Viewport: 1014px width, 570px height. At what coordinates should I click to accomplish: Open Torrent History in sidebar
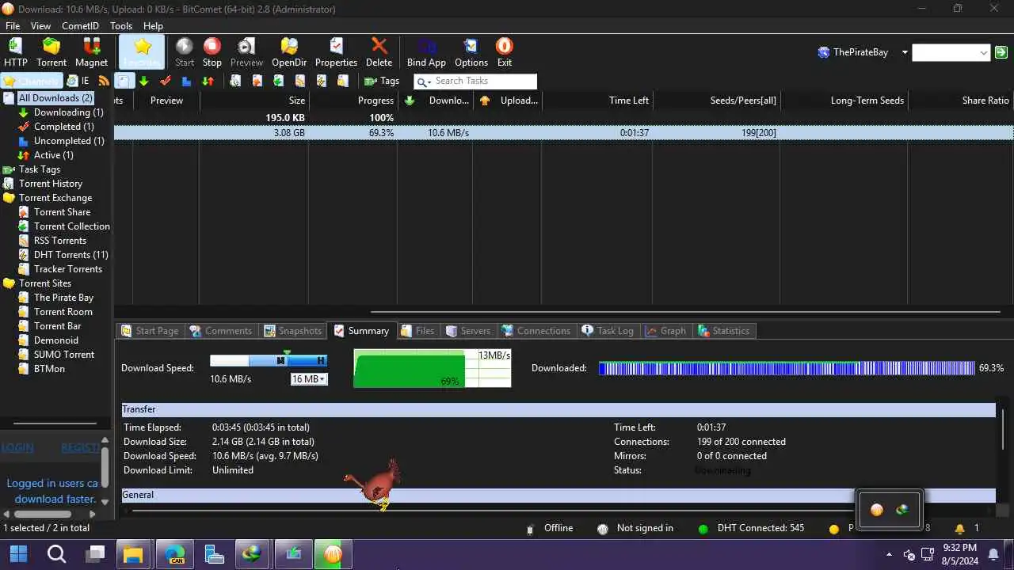(51, 184)
